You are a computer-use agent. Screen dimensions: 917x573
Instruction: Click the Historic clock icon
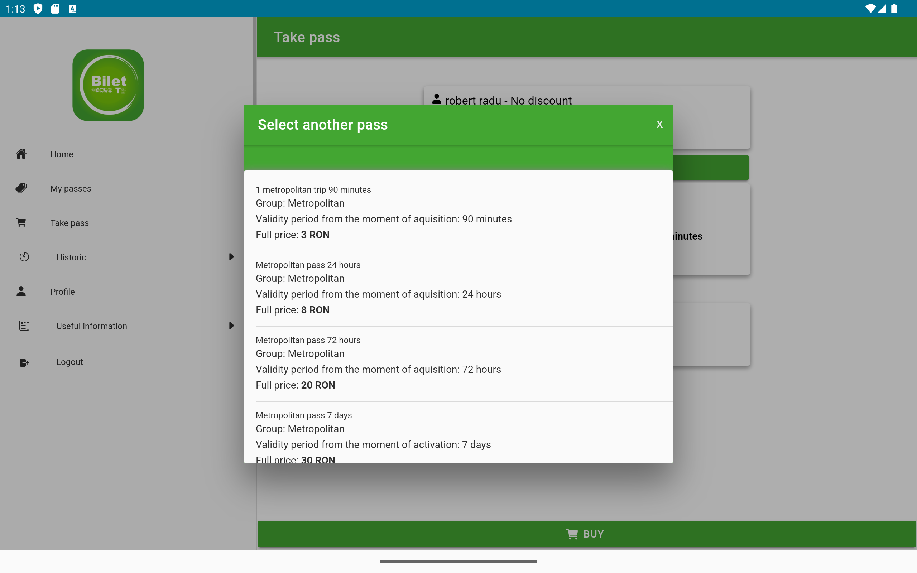[24, 257]
